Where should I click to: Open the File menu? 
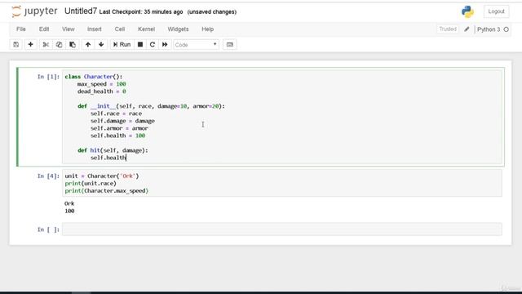tap(21, 29)
